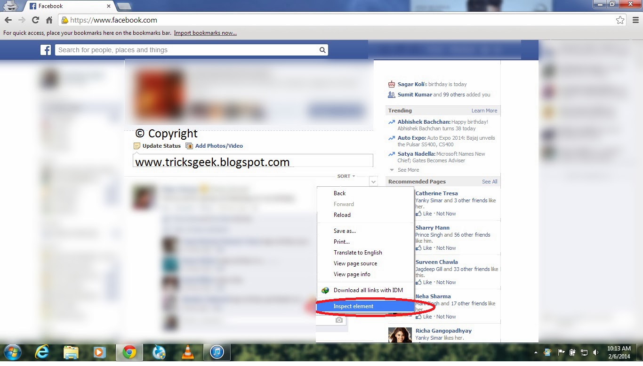
Task: Click the taskbar clock and date
Action: [619, 352]
